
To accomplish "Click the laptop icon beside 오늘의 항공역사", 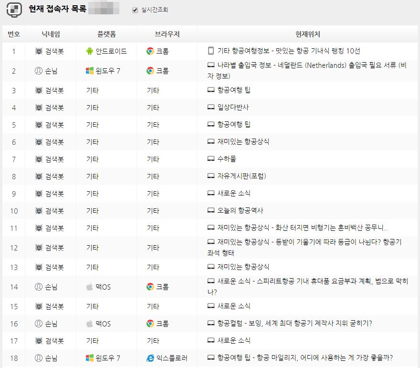I will (x=211, y=210).
